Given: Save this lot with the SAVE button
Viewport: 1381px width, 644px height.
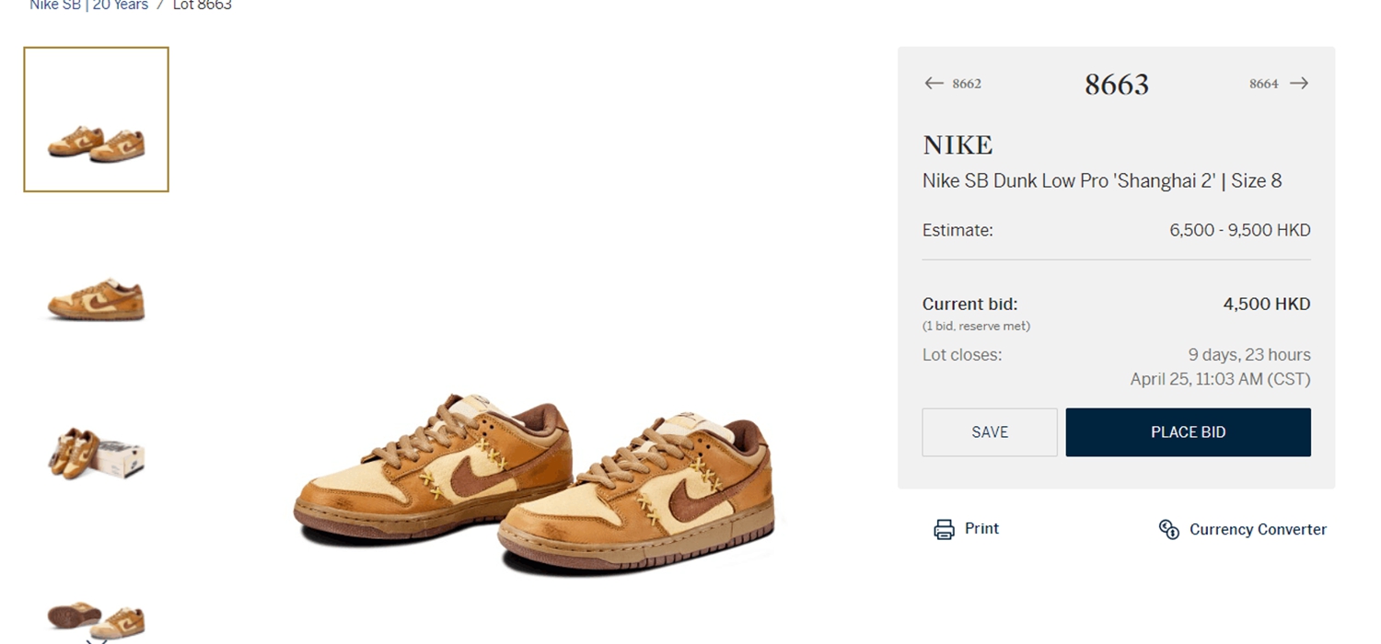Looking at the screenshot, I should click(x=990, y=432).
